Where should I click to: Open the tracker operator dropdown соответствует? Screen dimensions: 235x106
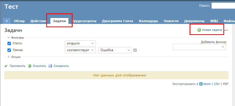[80, 50]
